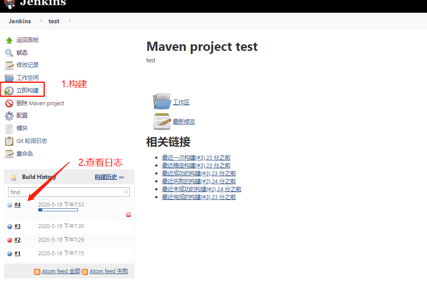Click the notepad icon beside 重命名
427x296 pixels.
pos(9,154)
